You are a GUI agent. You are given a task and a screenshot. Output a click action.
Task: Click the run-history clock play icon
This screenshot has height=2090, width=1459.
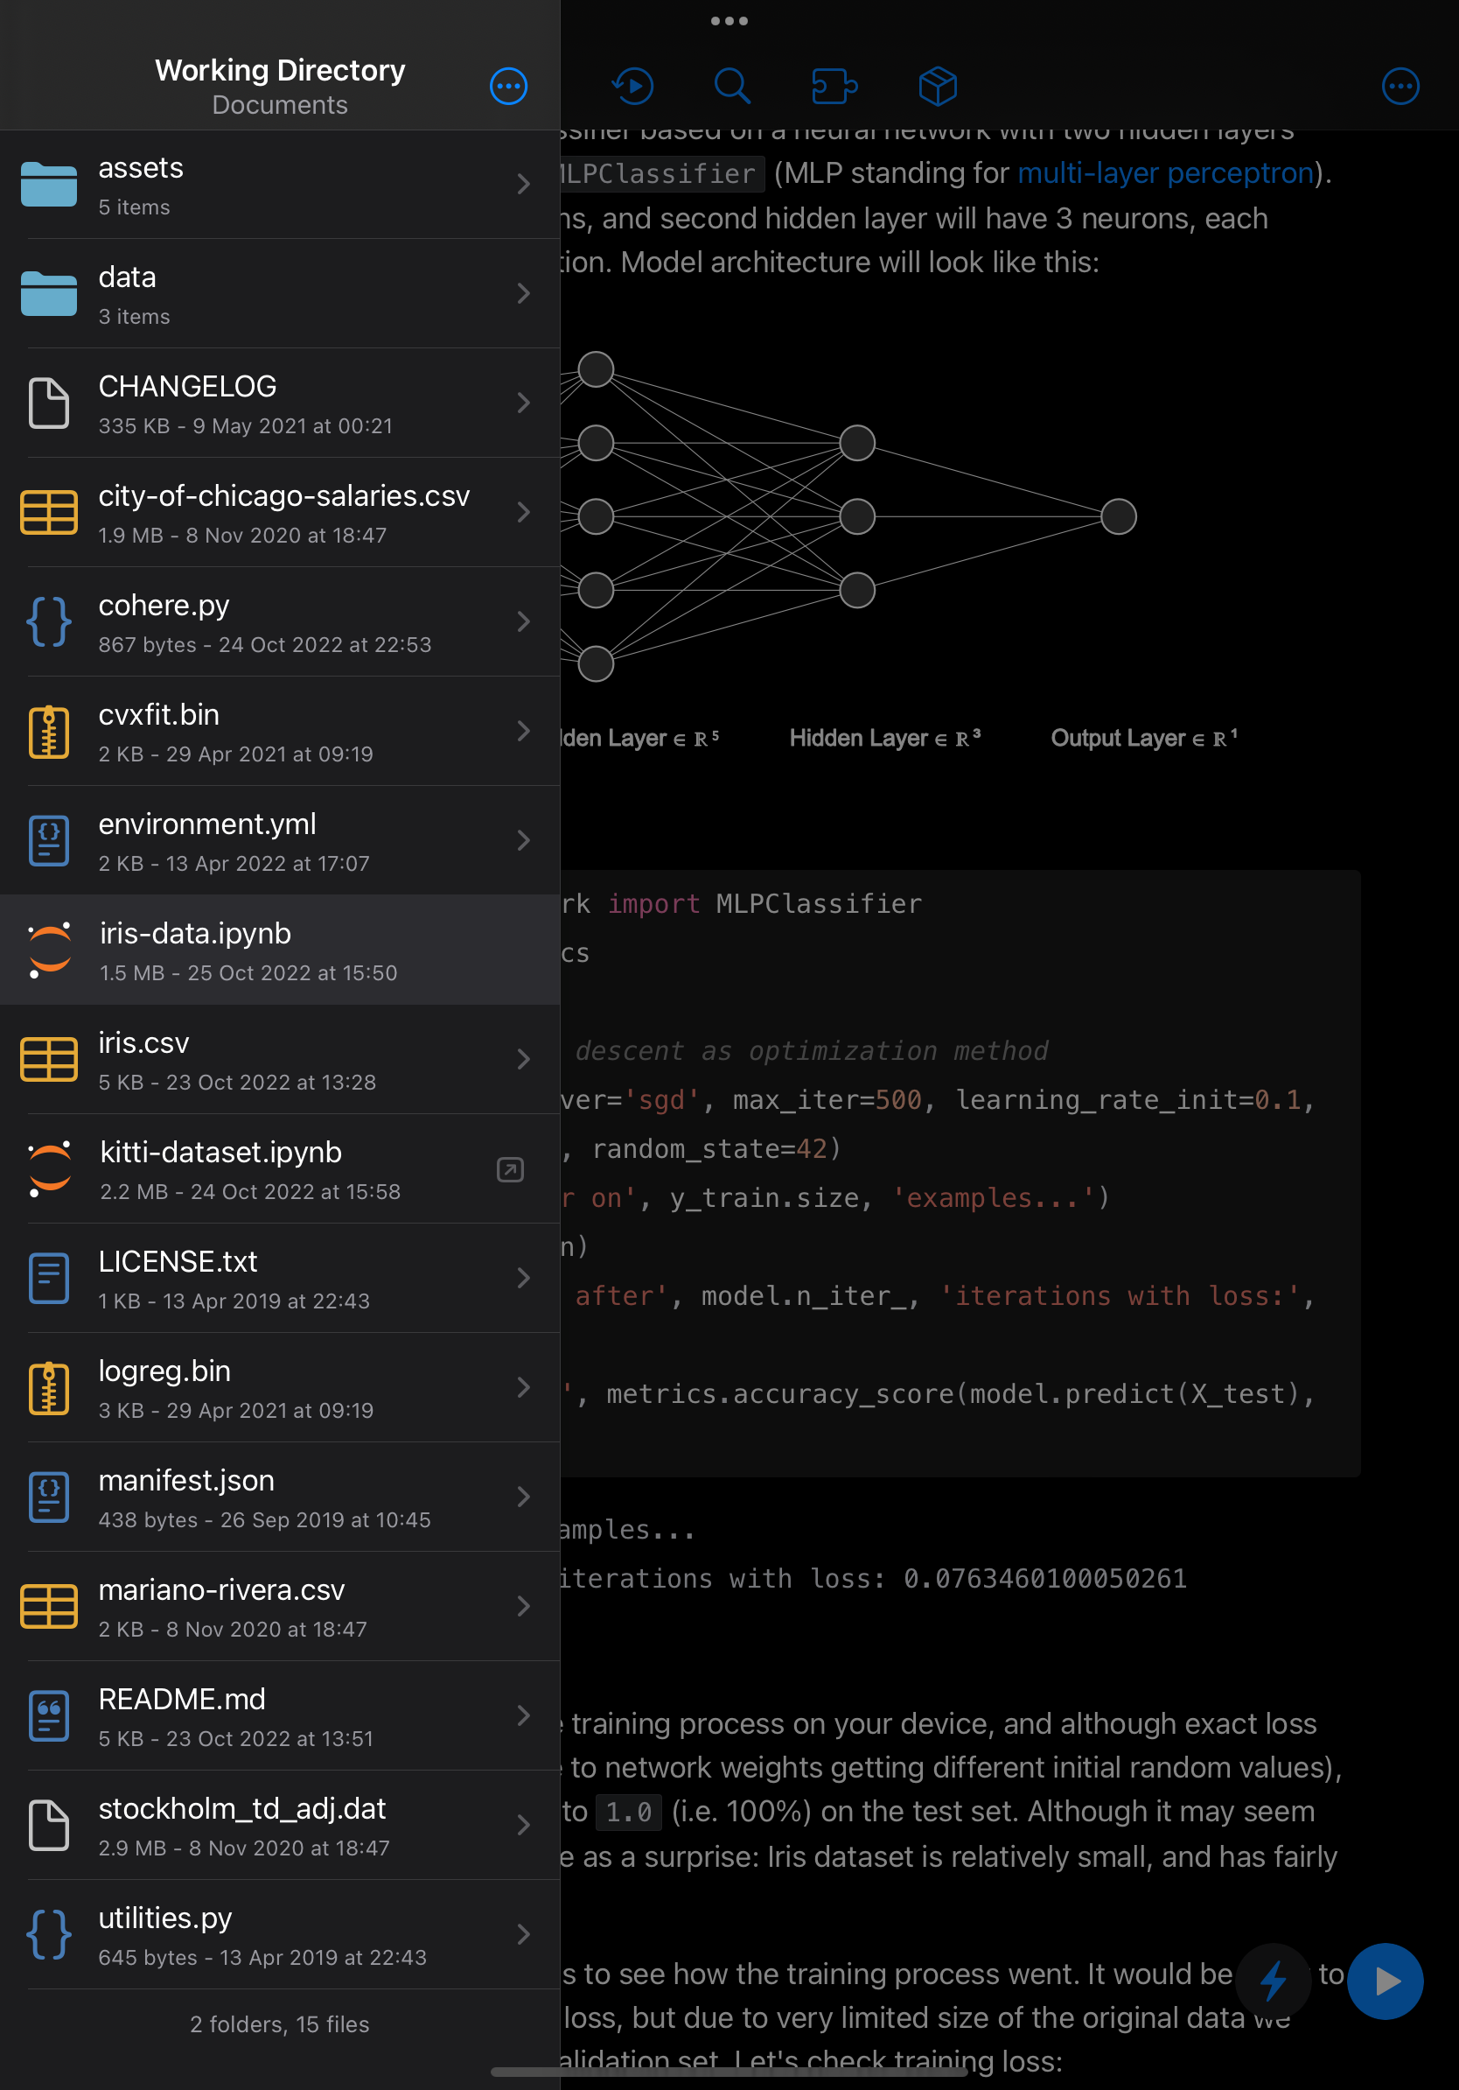[x=633, y=87]
